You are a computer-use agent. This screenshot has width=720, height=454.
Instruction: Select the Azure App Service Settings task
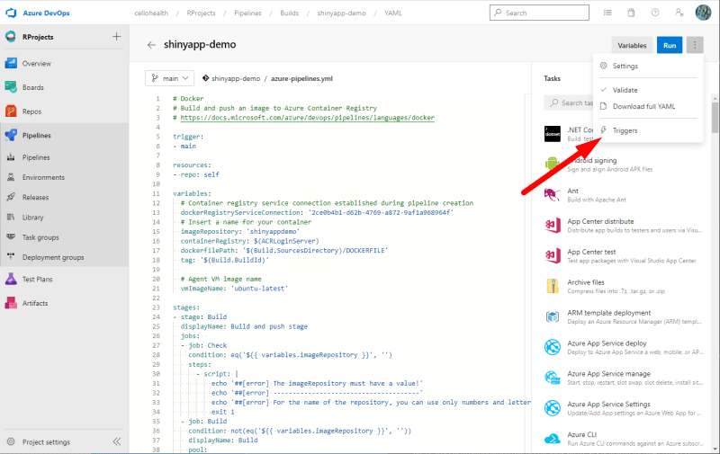click(x=624, y=408)
